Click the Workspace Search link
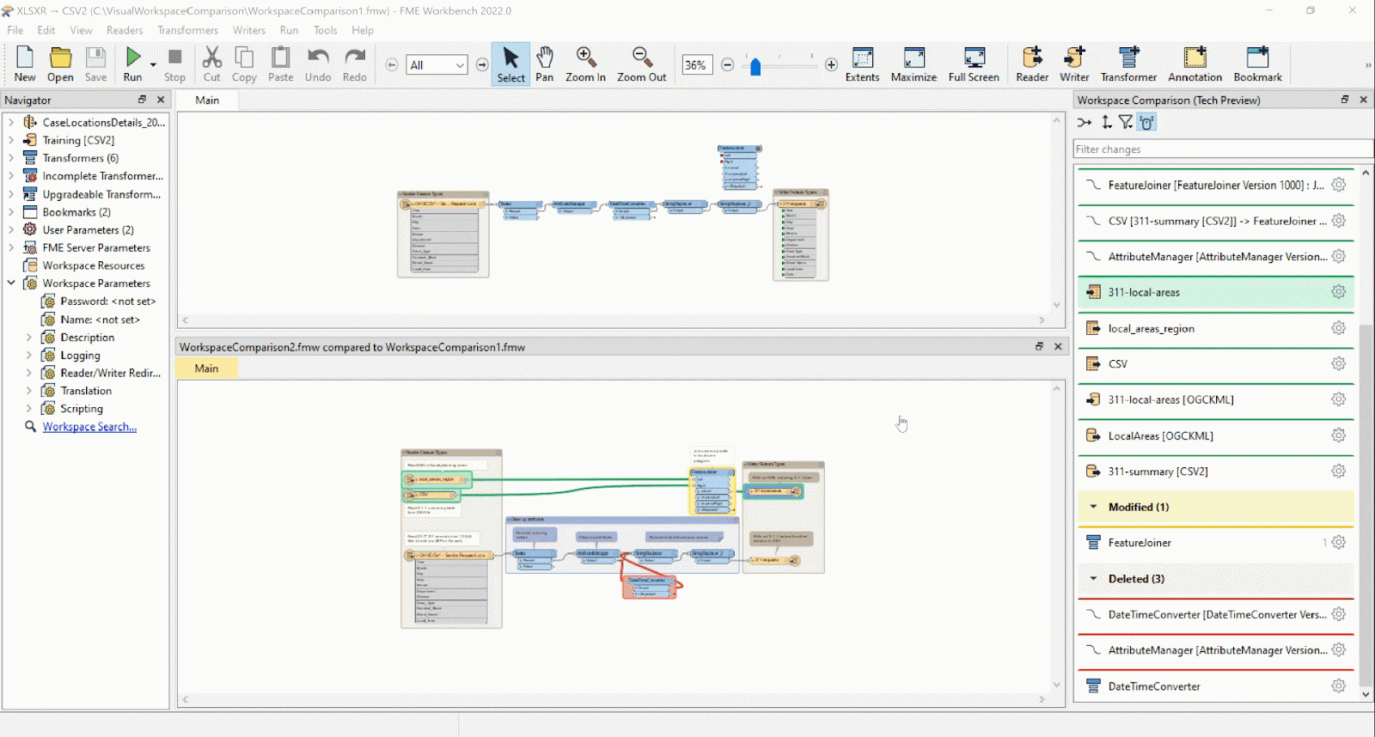Image resolution: width=1375 pixels, height=737 pixels. pos(89,427)
